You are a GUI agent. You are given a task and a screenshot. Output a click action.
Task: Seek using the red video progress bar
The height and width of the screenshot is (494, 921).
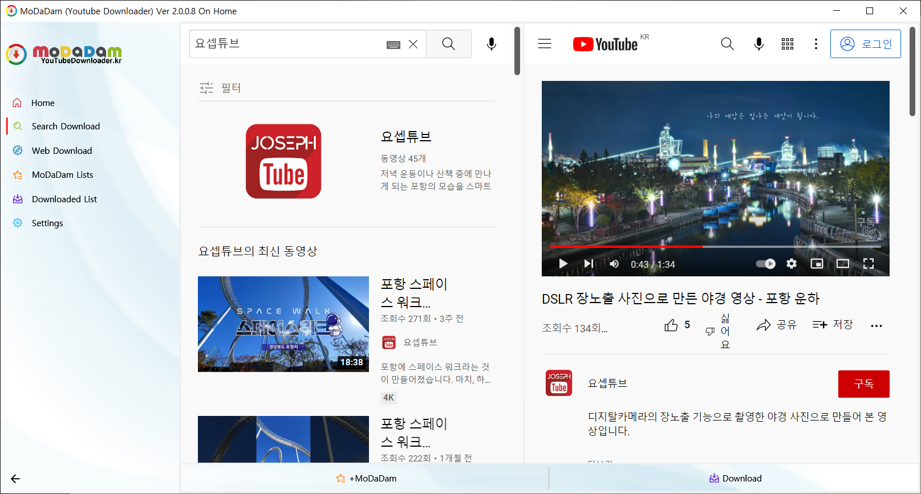coord(716,247)
